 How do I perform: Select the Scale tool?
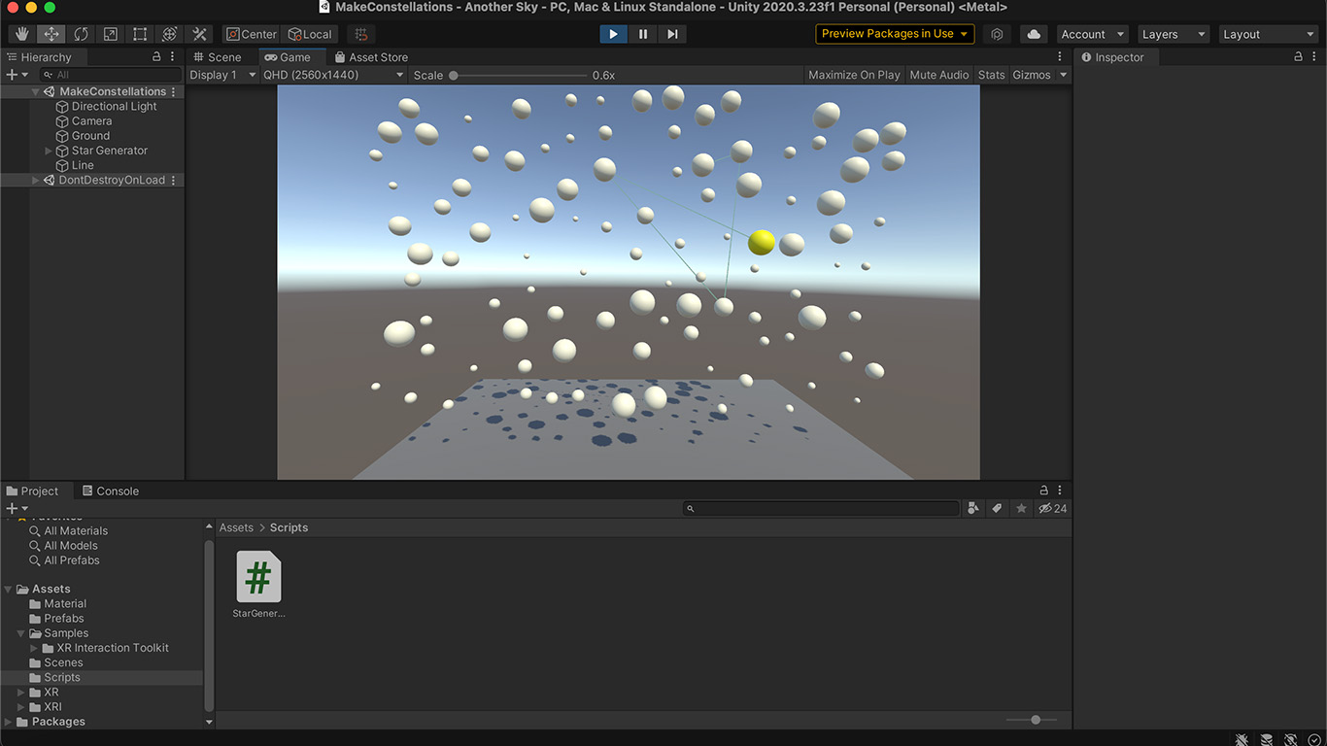pyautogui.click(x=111, y=34)
